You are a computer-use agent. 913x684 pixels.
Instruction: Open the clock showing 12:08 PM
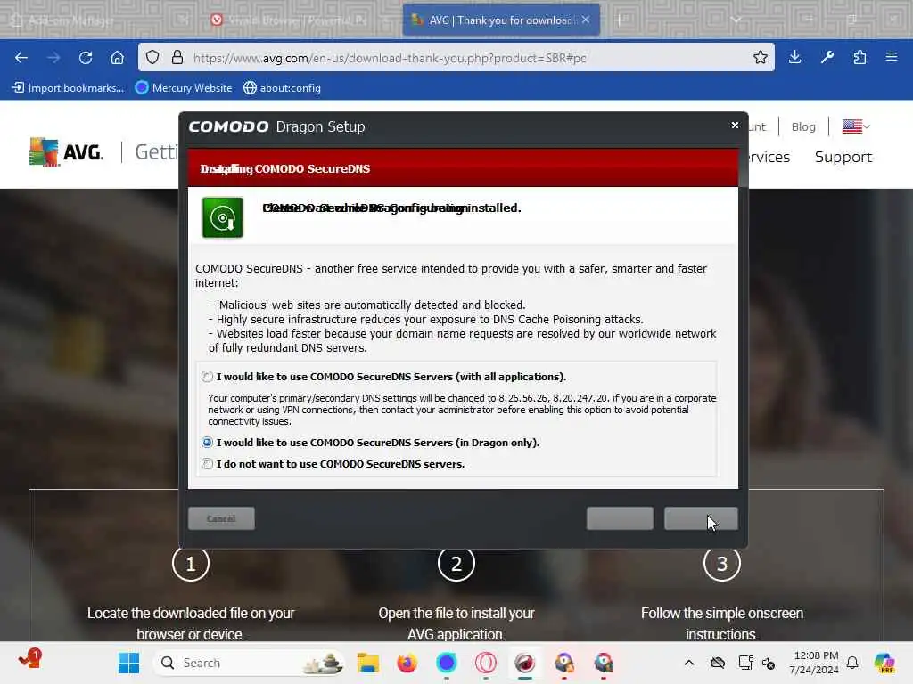pyautogui.click(x=814, y=663)
